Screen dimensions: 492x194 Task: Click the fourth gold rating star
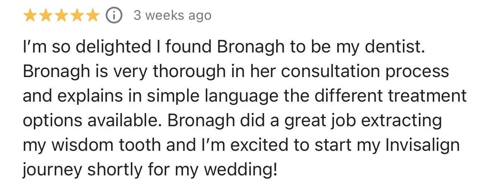(77, 16)
